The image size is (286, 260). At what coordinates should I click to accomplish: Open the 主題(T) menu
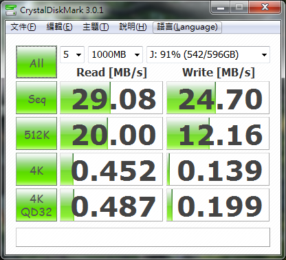(96, 27)
